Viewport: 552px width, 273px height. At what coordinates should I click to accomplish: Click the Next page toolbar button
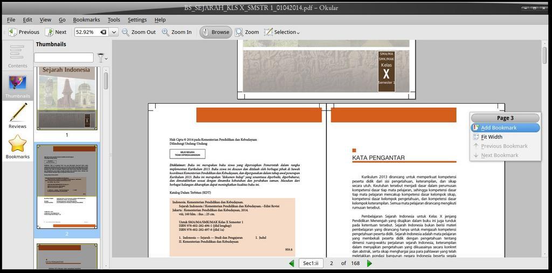click(56, 32)
